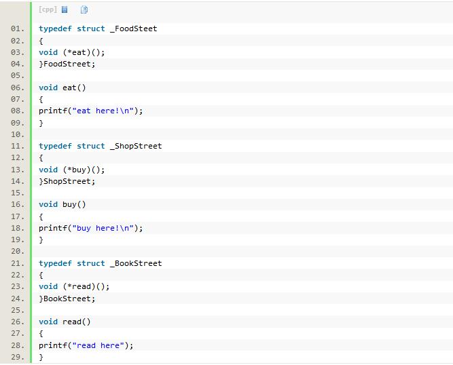Image resolution: width=453 pixels, height=365 pixels.
Task: Click 'void read()' on line 26
Action: click(x=65, y=322)
